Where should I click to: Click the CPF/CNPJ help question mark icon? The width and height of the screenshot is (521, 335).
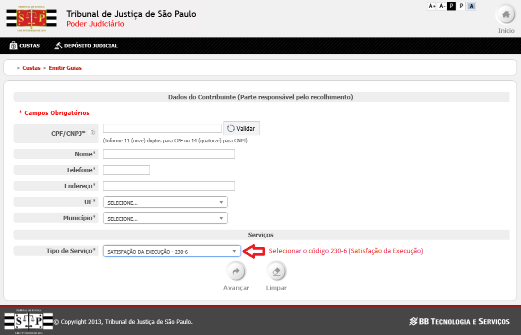92,133
